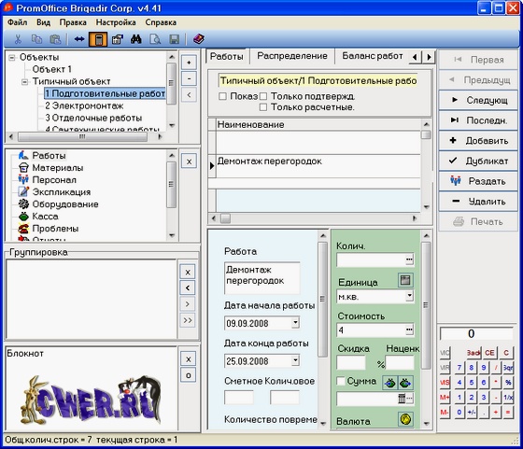Click the Cut scissors toolbar icon

pyautogui.click(x=18, y=39)
